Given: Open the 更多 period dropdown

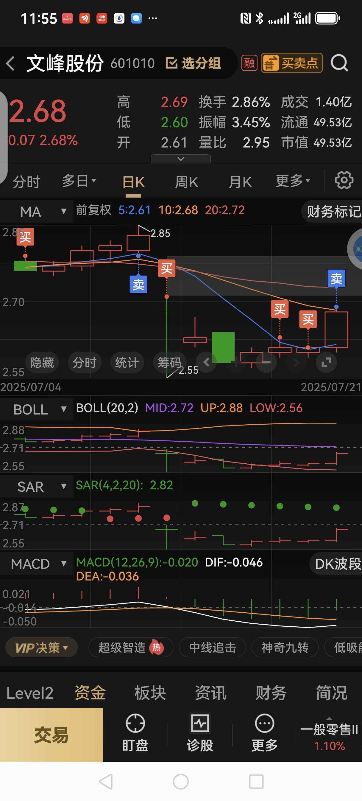Looking at the screenshot, I should point(293,181).
